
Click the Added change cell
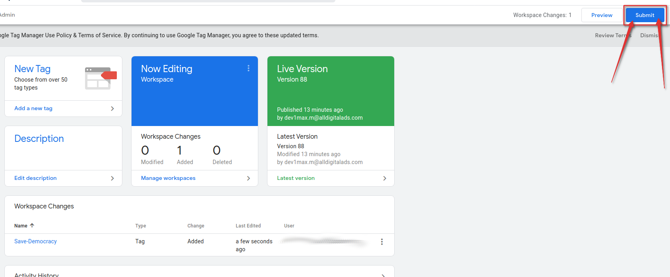pos(196,241)
